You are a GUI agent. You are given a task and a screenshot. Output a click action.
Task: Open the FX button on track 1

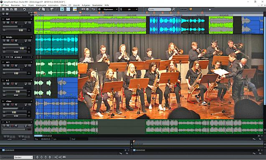pos(30,22)
